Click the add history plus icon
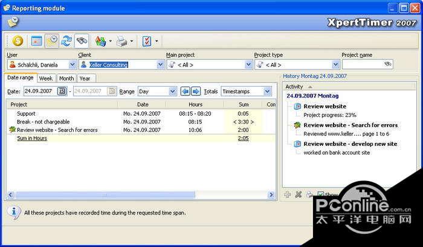This screenshot has width=423, height=247. tap(287, 194)
